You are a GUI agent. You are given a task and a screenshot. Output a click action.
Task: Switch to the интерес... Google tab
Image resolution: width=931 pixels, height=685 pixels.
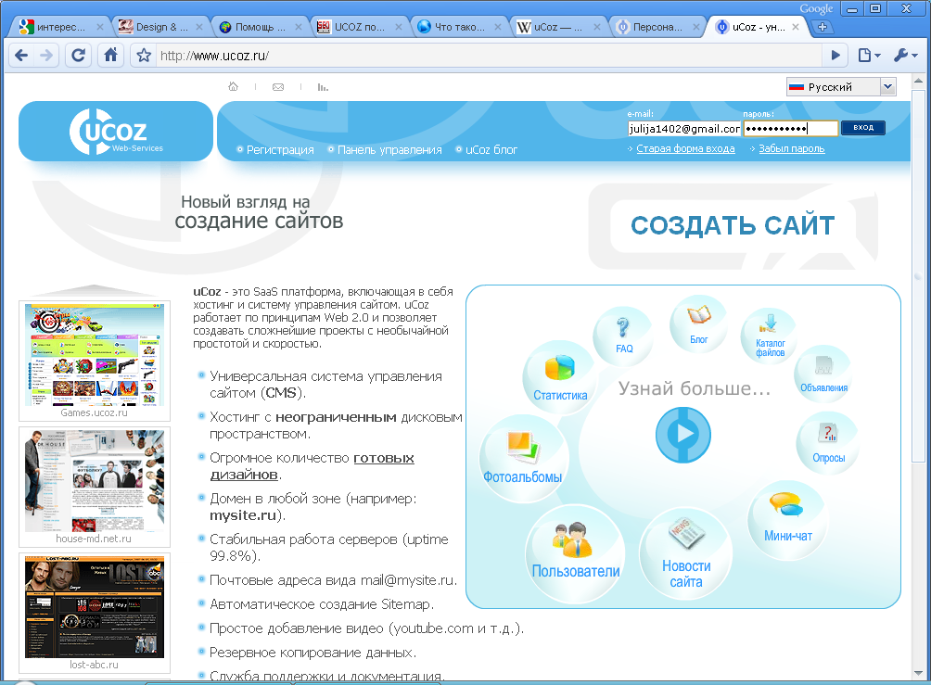(x=59, y=27)
